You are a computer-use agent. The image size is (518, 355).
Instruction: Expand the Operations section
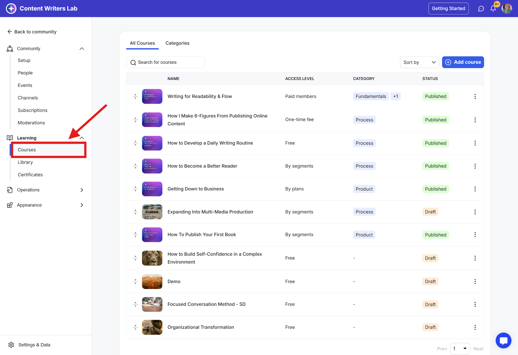click(82, 190)
